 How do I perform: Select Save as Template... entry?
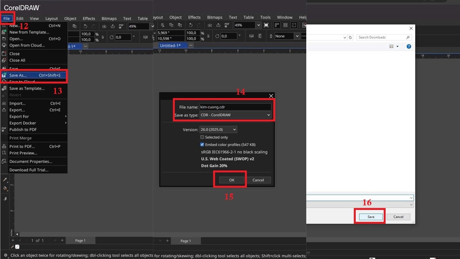(34, 88)
